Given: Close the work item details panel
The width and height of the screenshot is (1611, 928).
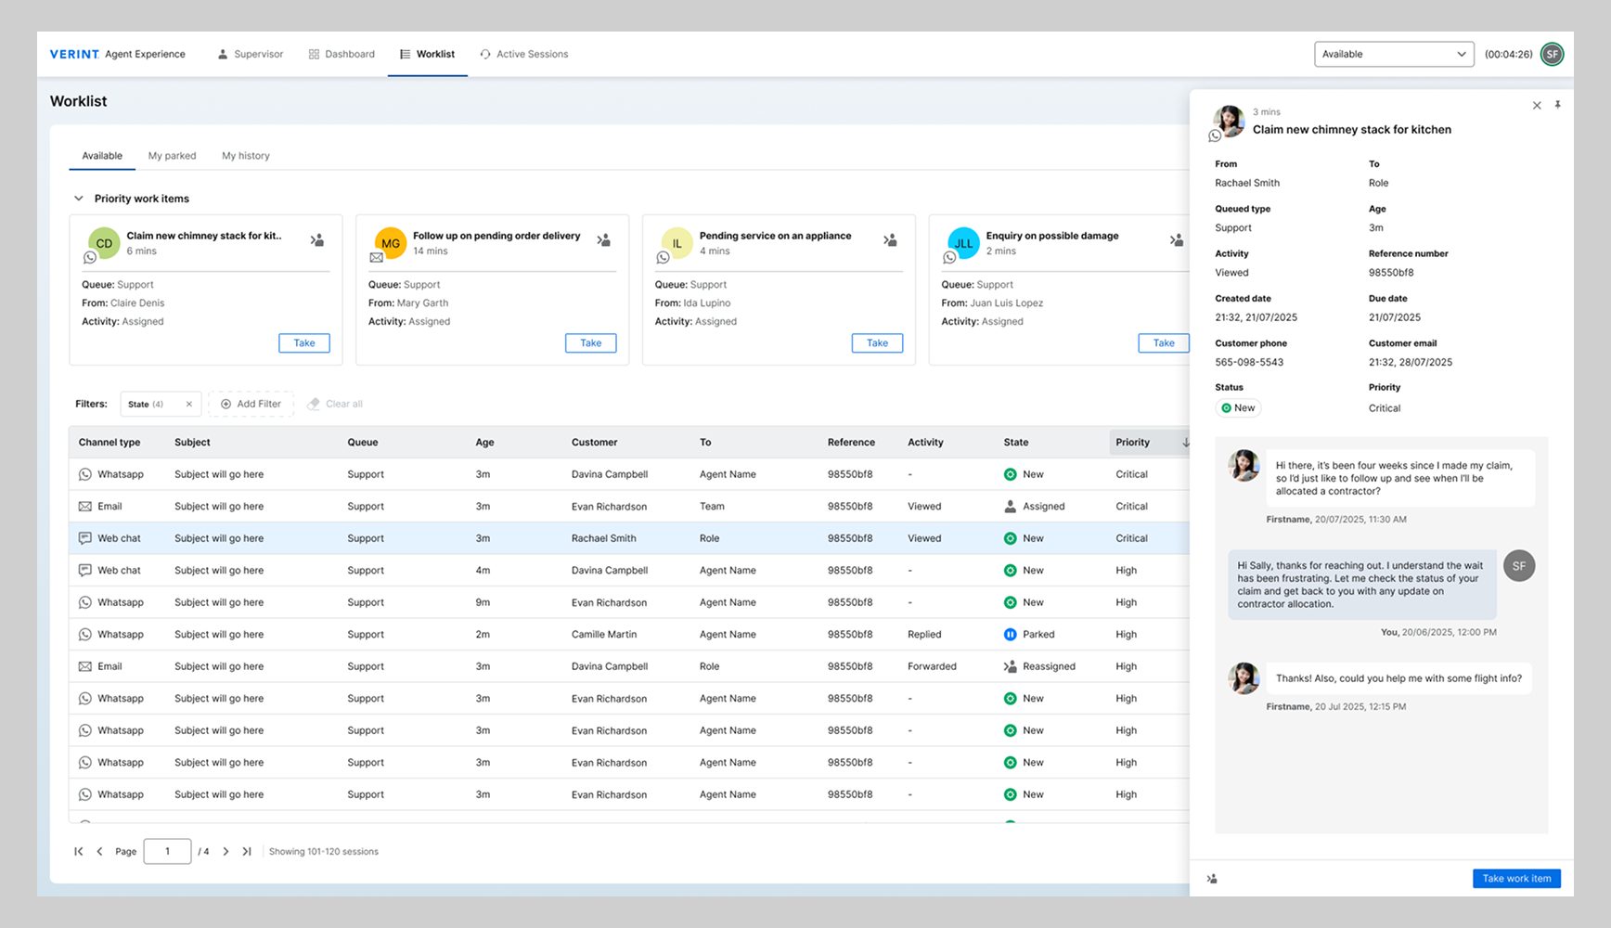Looking at the screenshot, I should click(1537, 106).
